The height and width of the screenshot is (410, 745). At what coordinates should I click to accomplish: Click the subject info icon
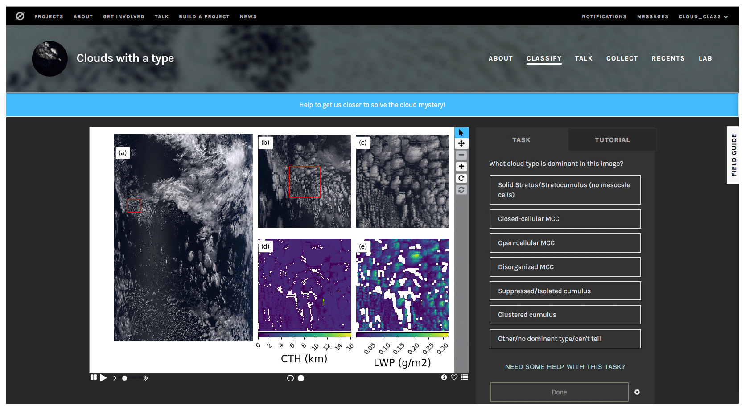pyautogui.click(x=444, y=377)
